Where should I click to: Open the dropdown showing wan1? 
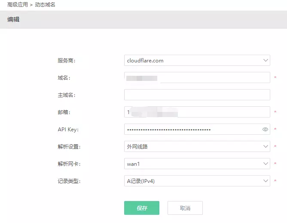(x=193, y=164)
